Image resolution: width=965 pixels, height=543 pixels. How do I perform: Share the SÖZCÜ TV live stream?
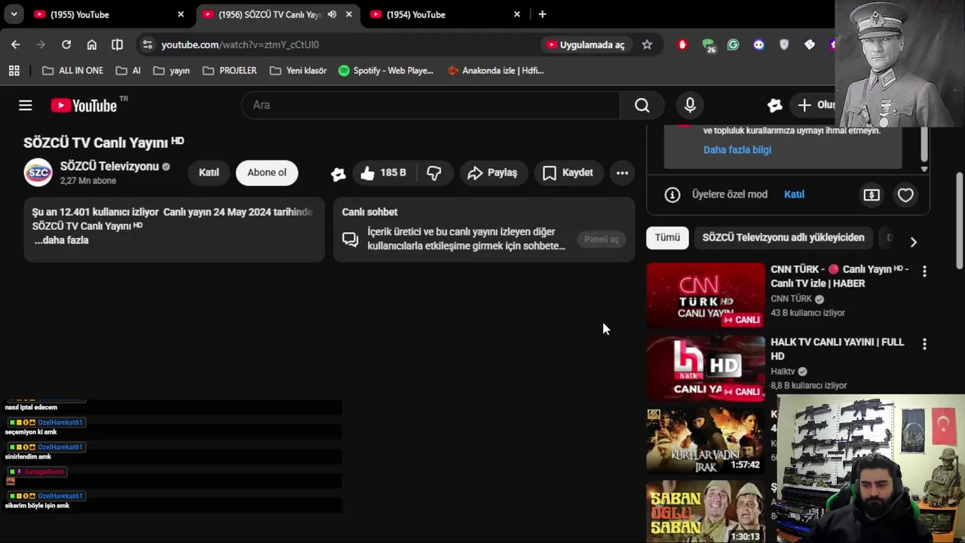[492, 173]
